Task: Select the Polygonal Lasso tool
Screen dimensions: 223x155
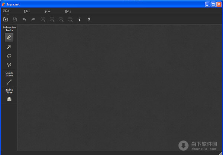Action: click(x=9, y=65)
